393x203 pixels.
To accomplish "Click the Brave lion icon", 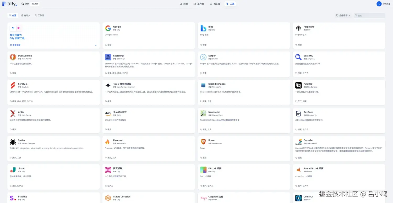I will click(x=203, y=142).
